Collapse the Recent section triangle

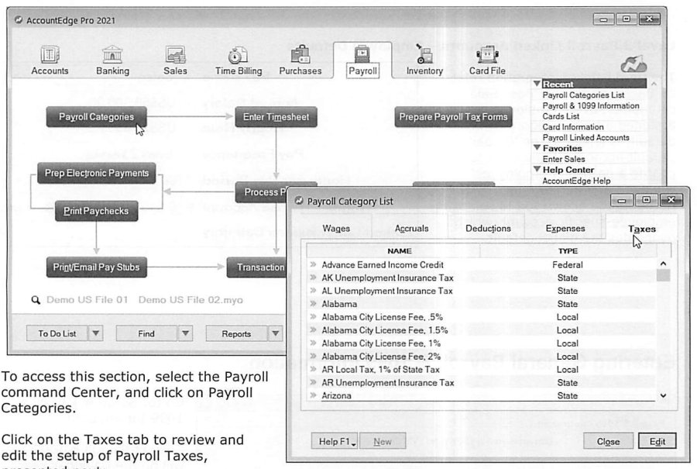coord(537,84)
